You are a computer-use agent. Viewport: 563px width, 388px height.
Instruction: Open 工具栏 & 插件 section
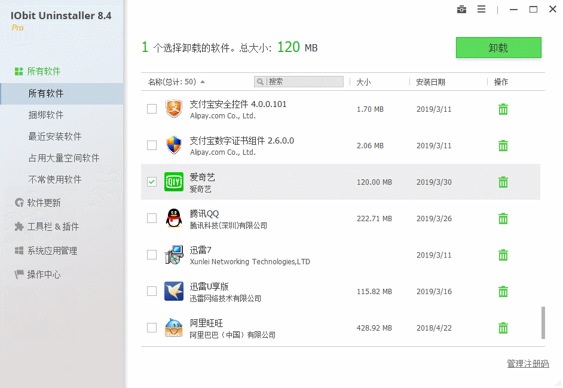coord(53,227)
